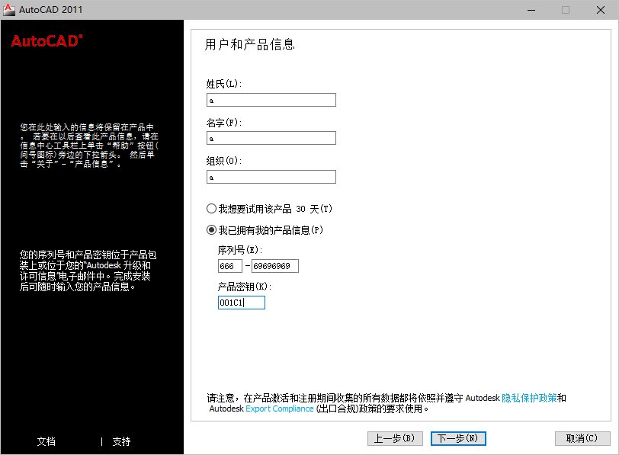The height and width of the screenshot is (455, 619).
Task: Click the 文档 link at bottom left
Action: (47, 441)
